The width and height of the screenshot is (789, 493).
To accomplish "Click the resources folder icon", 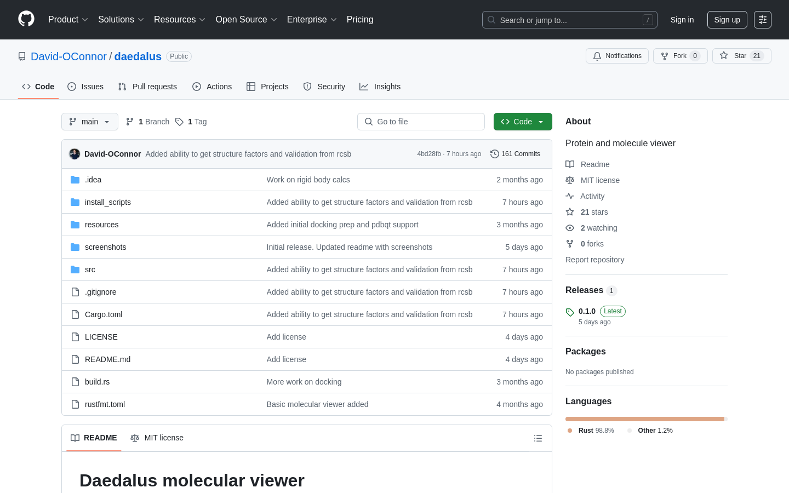I will coord(75,225).
